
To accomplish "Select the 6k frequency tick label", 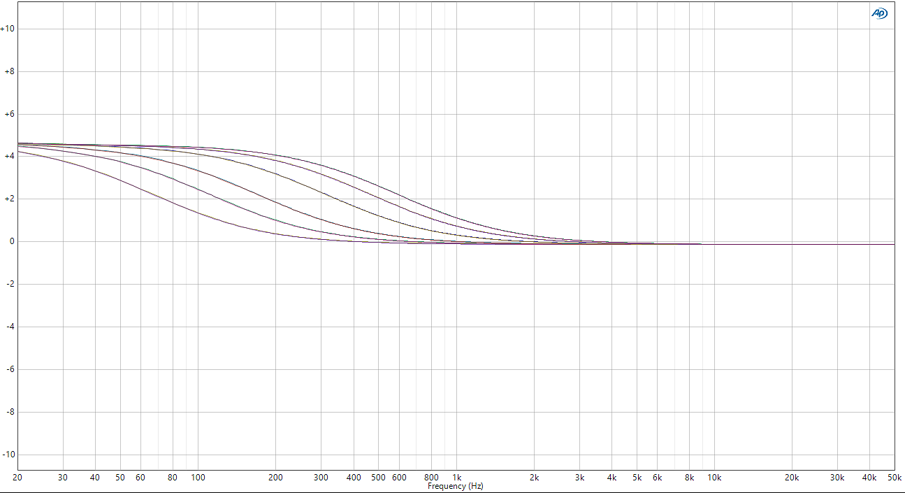I will pyautogui.click(x=657, y=478).
